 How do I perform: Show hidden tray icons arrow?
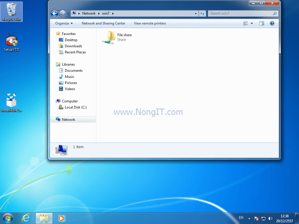coord(249,218)
